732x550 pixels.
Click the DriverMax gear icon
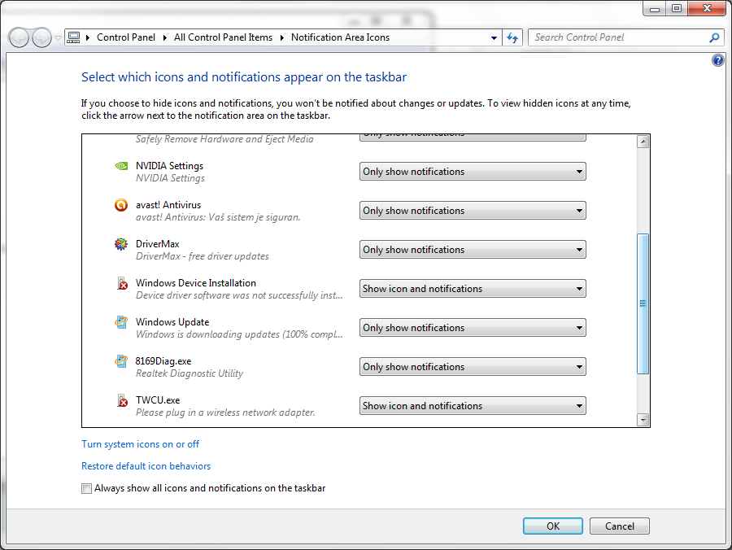[x=121, y=244]
